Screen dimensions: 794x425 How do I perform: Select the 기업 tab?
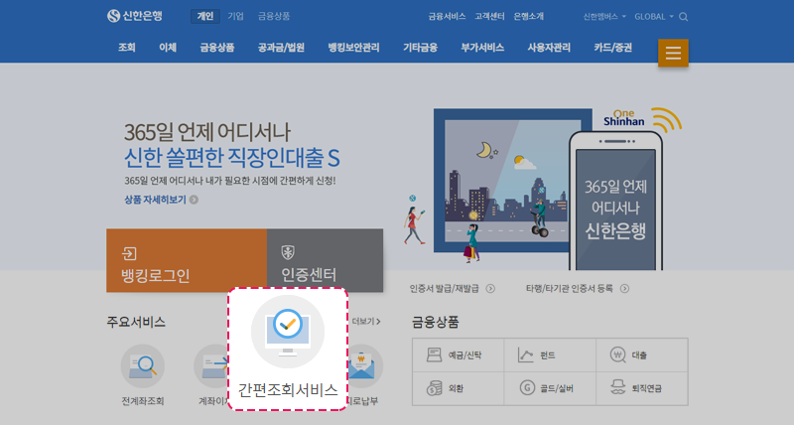pyautogui.click(x=235, y=16)
